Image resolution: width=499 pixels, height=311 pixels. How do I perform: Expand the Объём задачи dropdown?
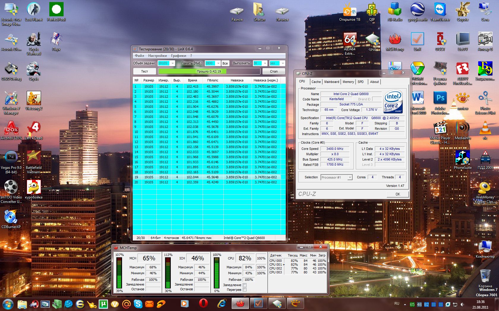(x=173, y=63)
